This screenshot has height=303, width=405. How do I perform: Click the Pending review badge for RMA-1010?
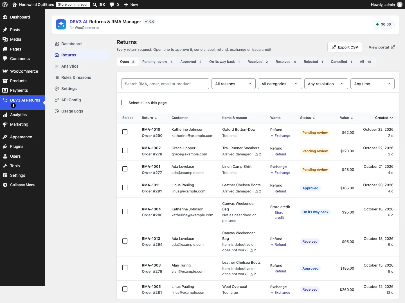coord(315,133)
